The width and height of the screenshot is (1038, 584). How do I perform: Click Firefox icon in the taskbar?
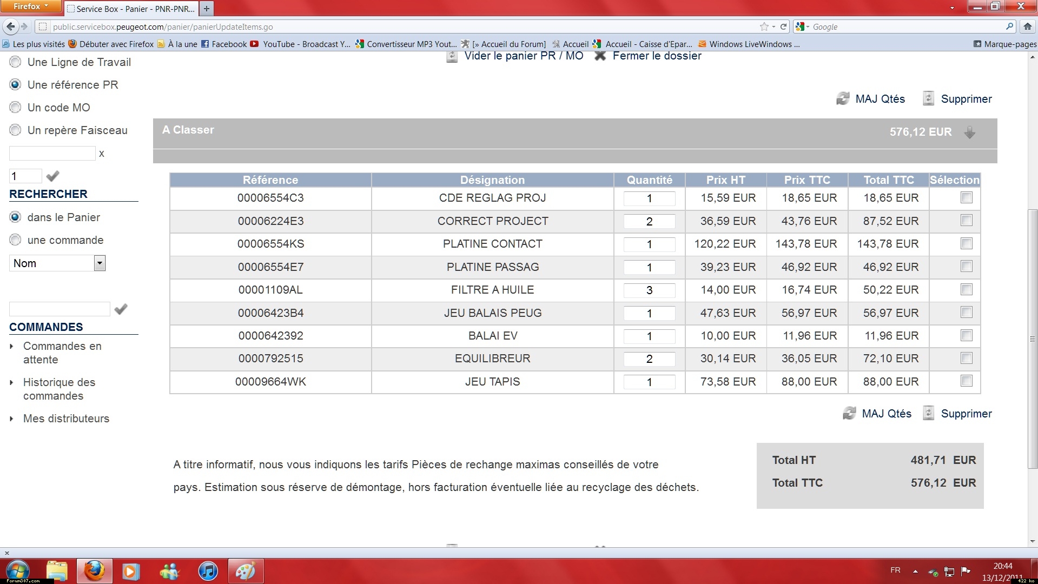(x=94, y=571)
